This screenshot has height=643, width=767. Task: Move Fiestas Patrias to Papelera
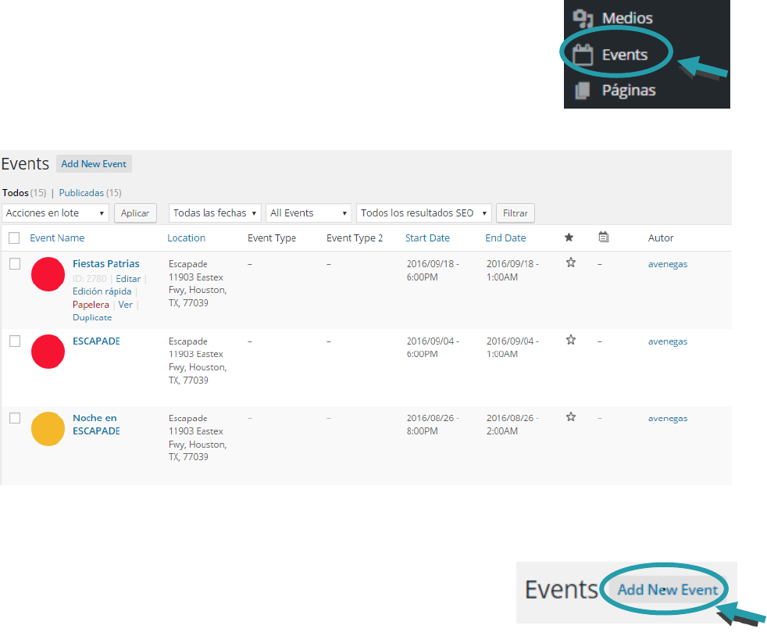point(91,305)
